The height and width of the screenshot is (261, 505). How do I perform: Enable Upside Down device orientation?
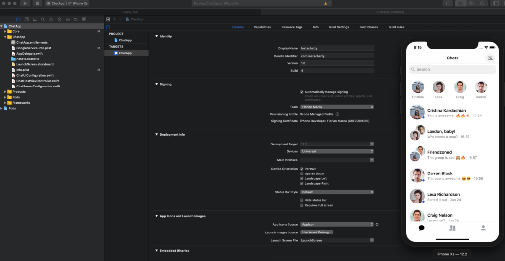tap(302, 174)
